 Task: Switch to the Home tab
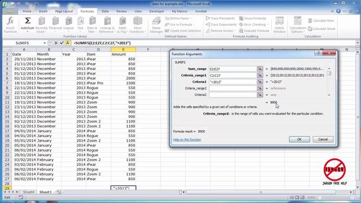(x=27, y=11)
